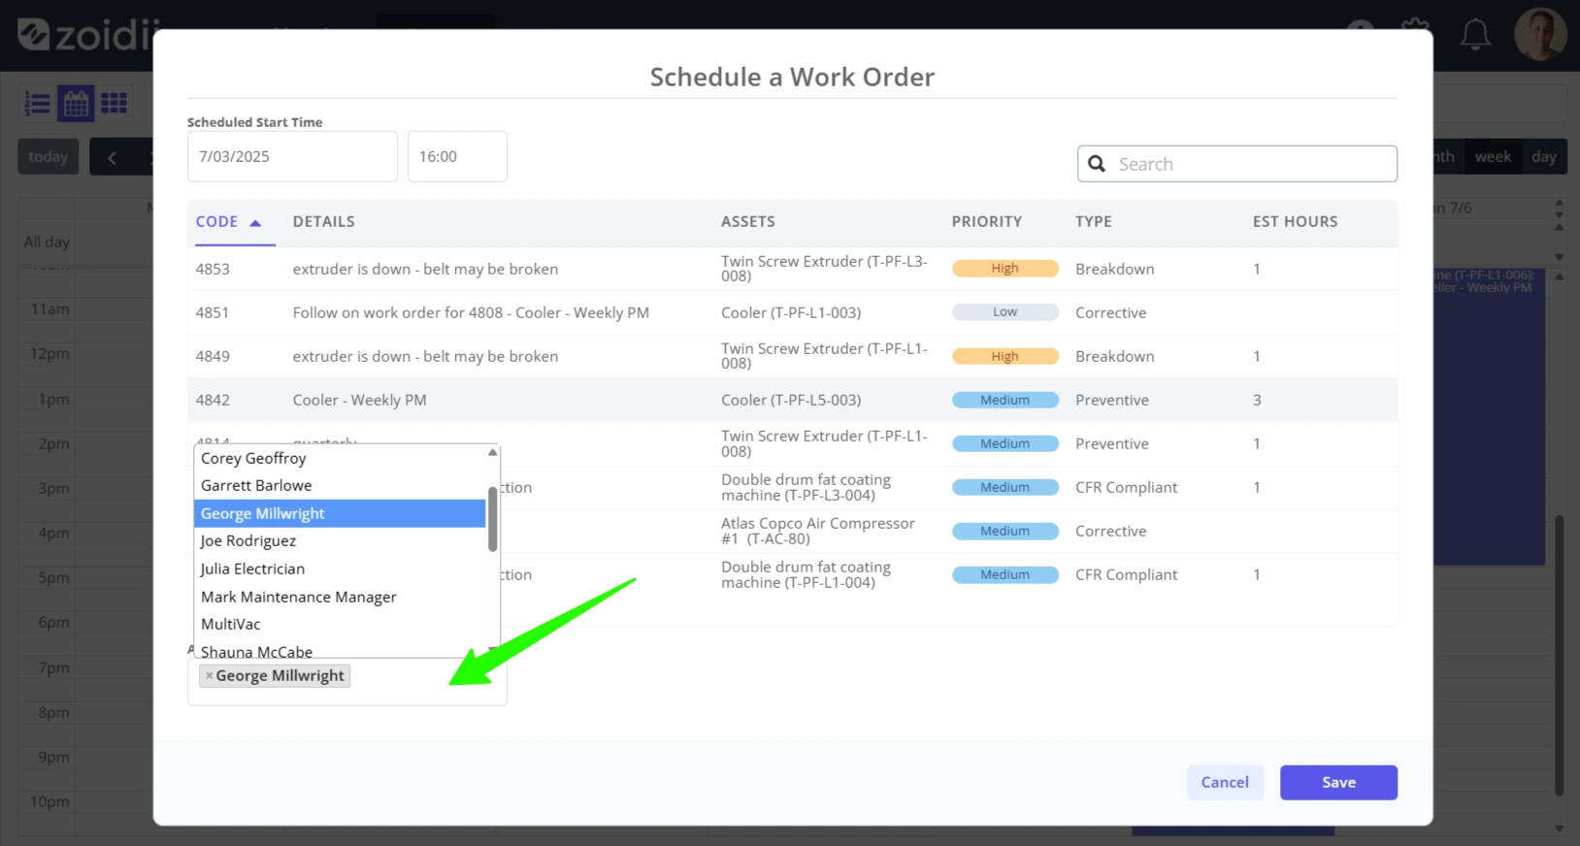Choose Shauna McCabe from assignee list

340,650
